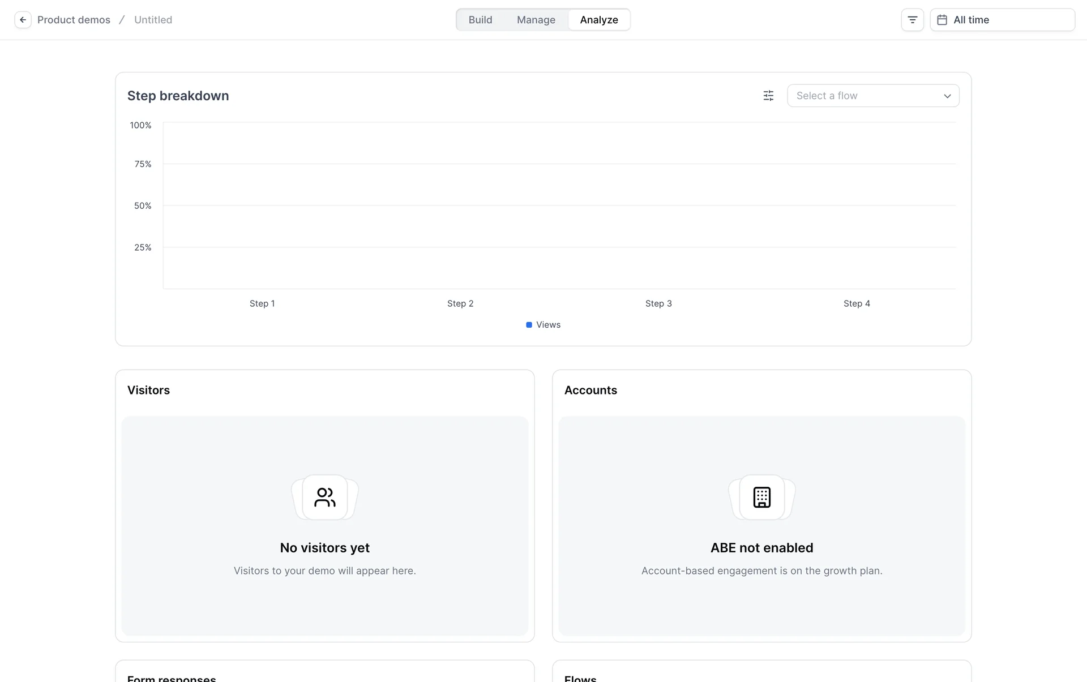
Task: Click the visitors people icon
Action: (325, 497)
